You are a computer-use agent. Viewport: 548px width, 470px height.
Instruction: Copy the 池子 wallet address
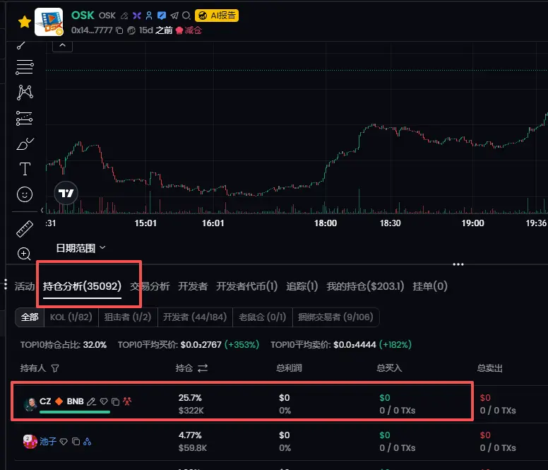tap(76, 442)
